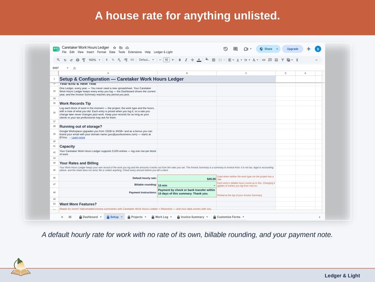Switch to the Customize Forms sheet tab
375x282 pixels.
[x=229, y=217]
